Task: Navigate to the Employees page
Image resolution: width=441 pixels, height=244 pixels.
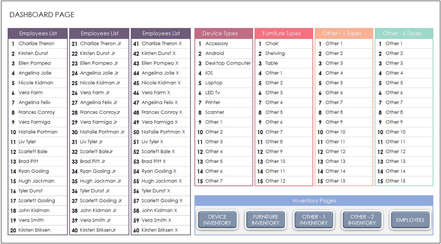Action: point(410,219)
